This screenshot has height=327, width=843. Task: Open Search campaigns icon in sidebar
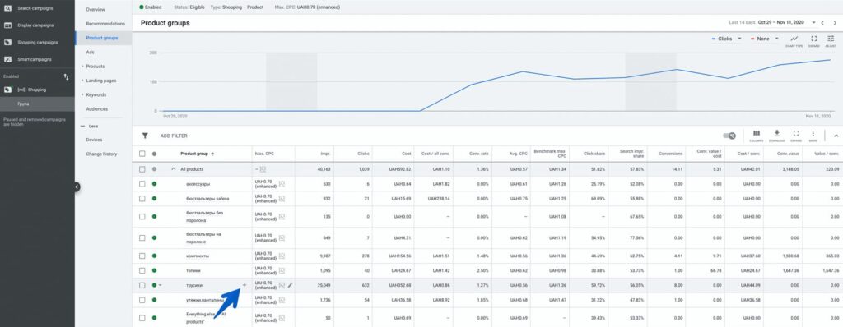click(8, 8)
